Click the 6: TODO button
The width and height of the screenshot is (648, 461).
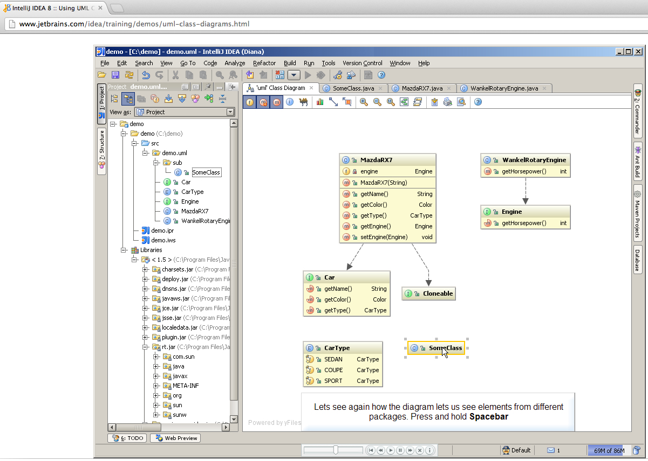(x=128, y=438)
